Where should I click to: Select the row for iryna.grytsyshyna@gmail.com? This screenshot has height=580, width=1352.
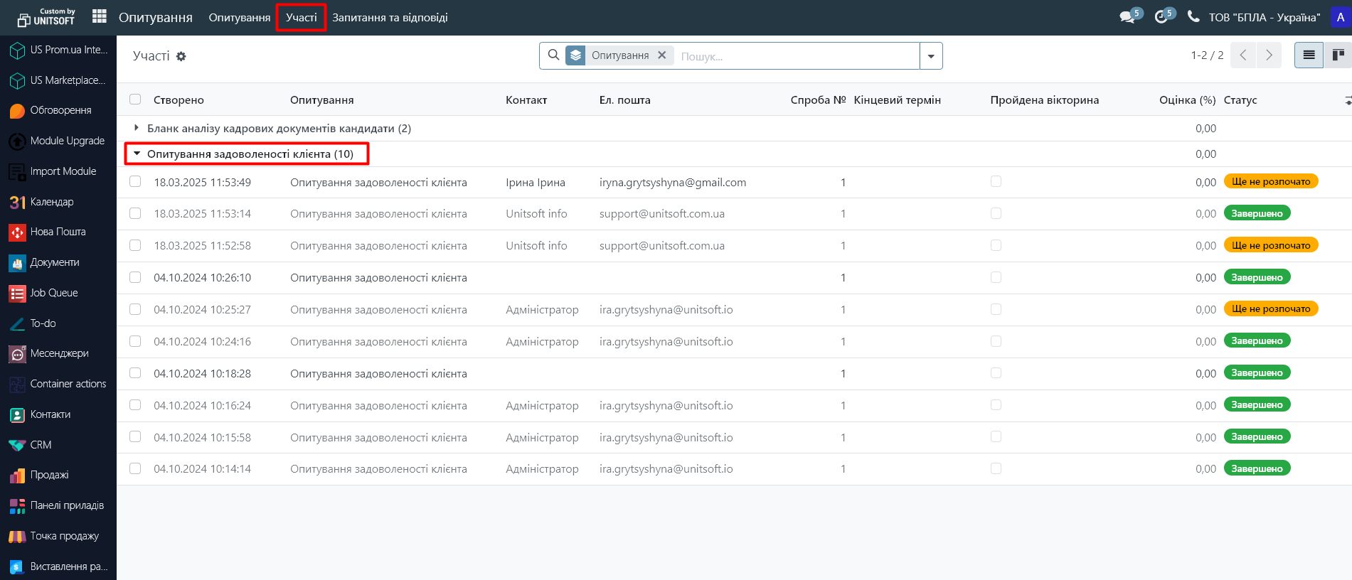[x=135, y=182]
